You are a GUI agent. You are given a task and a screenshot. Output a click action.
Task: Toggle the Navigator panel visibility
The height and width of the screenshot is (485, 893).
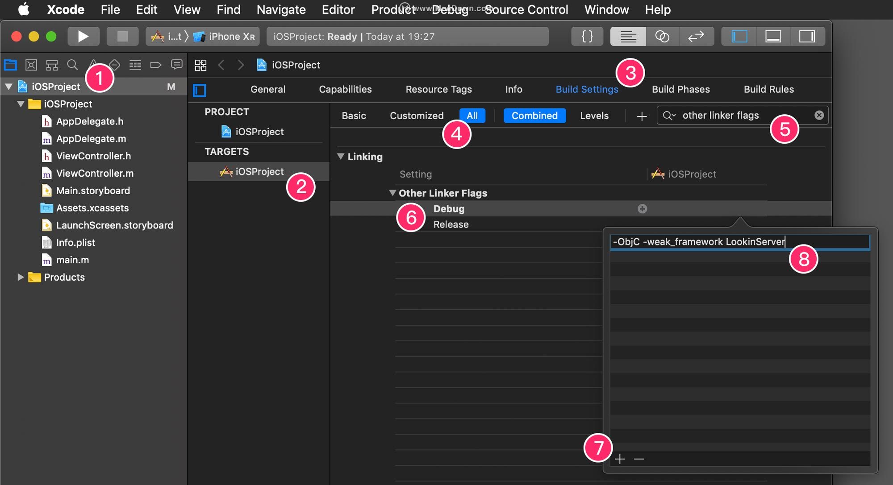pyautogui.click(x=739, y=36)
